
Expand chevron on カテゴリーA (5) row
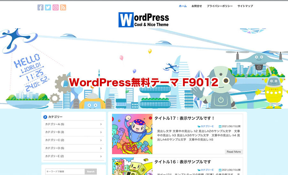[101, 124]
